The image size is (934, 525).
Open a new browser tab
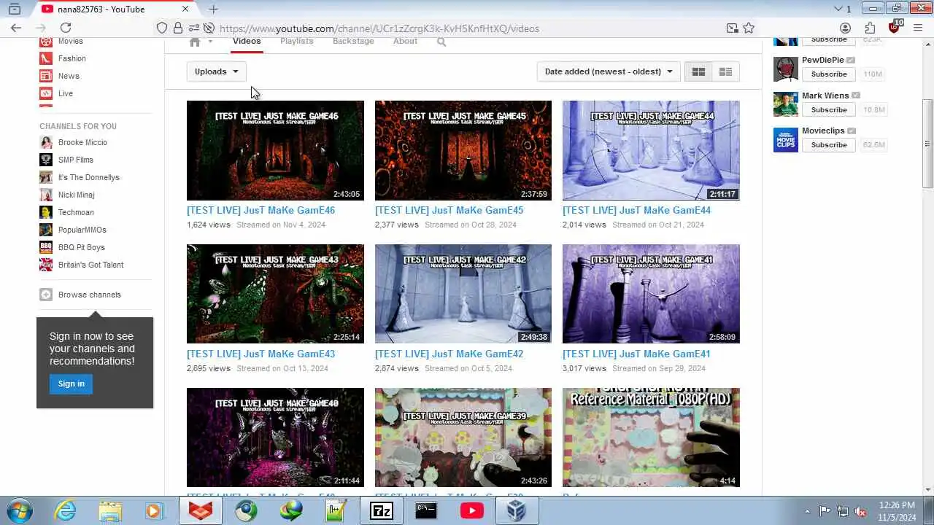click(213, 9)
